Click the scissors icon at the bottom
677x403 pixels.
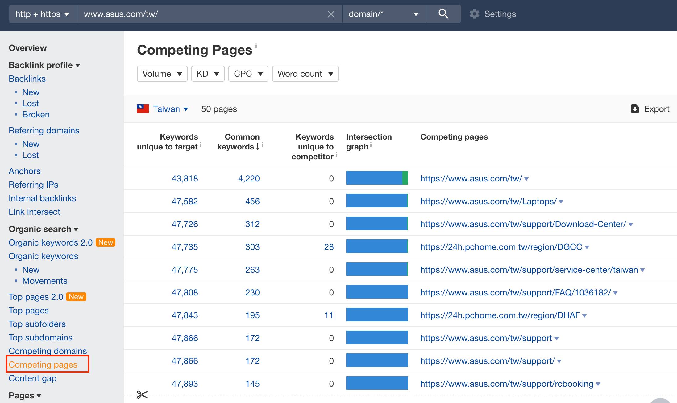[x=142, y=394]
